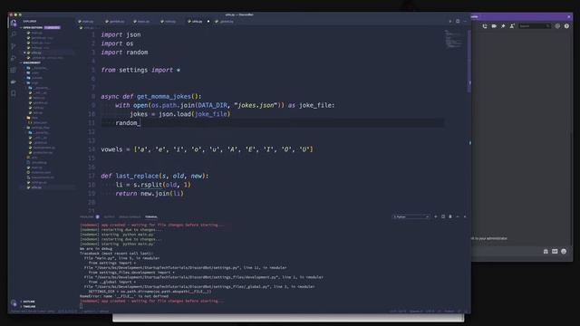Click 'We are in debug' terminal line
The height and width of the screenshot is (326, 580).
pyautogui.click(x=96, y=249)
